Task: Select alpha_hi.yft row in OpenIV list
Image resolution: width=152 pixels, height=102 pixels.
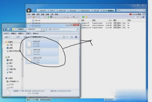Action: coord(105,28)
